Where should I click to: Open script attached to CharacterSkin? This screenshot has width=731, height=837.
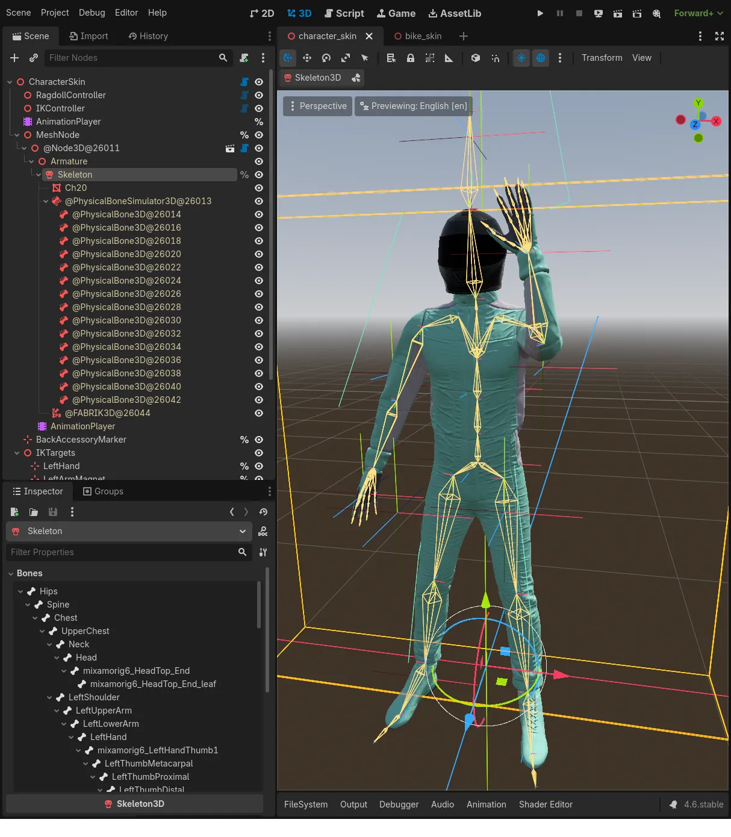pyautogui.click(x=244, y=82)
